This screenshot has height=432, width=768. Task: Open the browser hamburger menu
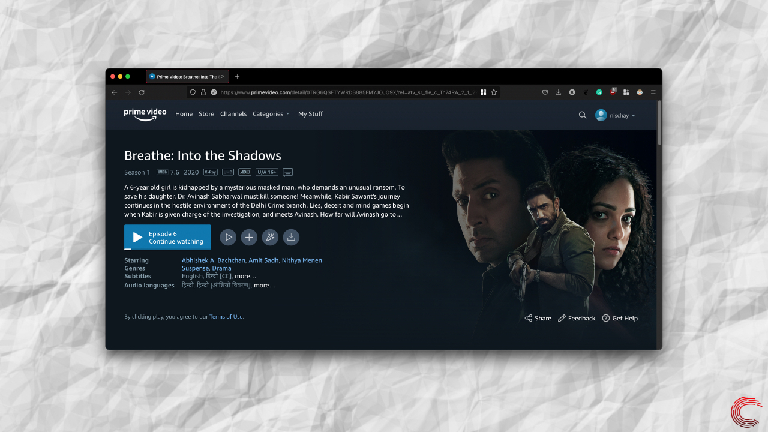(x=653, y=92)
